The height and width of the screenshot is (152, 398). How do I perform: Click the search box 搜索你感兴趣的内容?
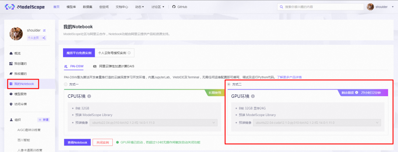(320, 7)
